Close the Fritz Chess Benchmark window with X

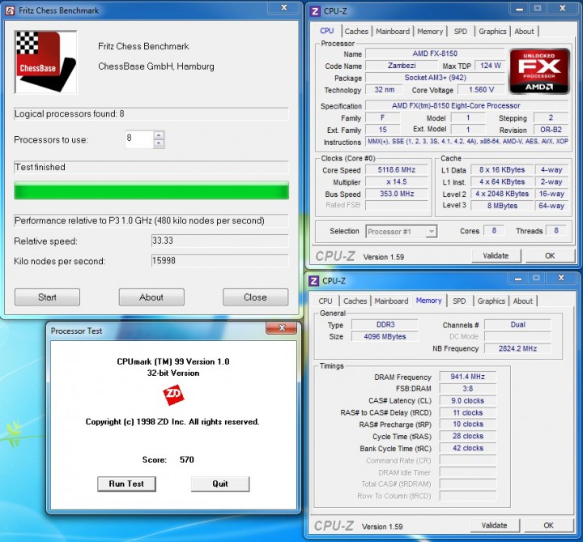pos(284,7)
